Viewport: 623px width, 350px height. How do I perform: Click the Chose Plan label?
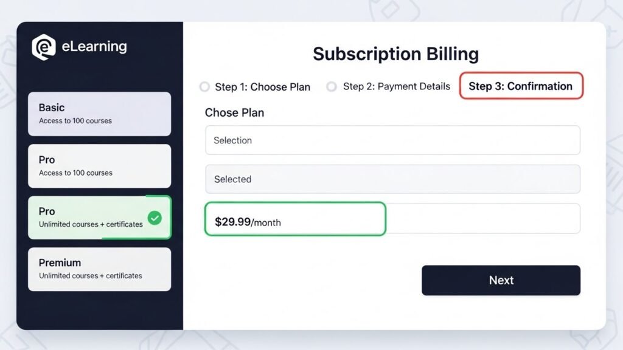point(234,112)
